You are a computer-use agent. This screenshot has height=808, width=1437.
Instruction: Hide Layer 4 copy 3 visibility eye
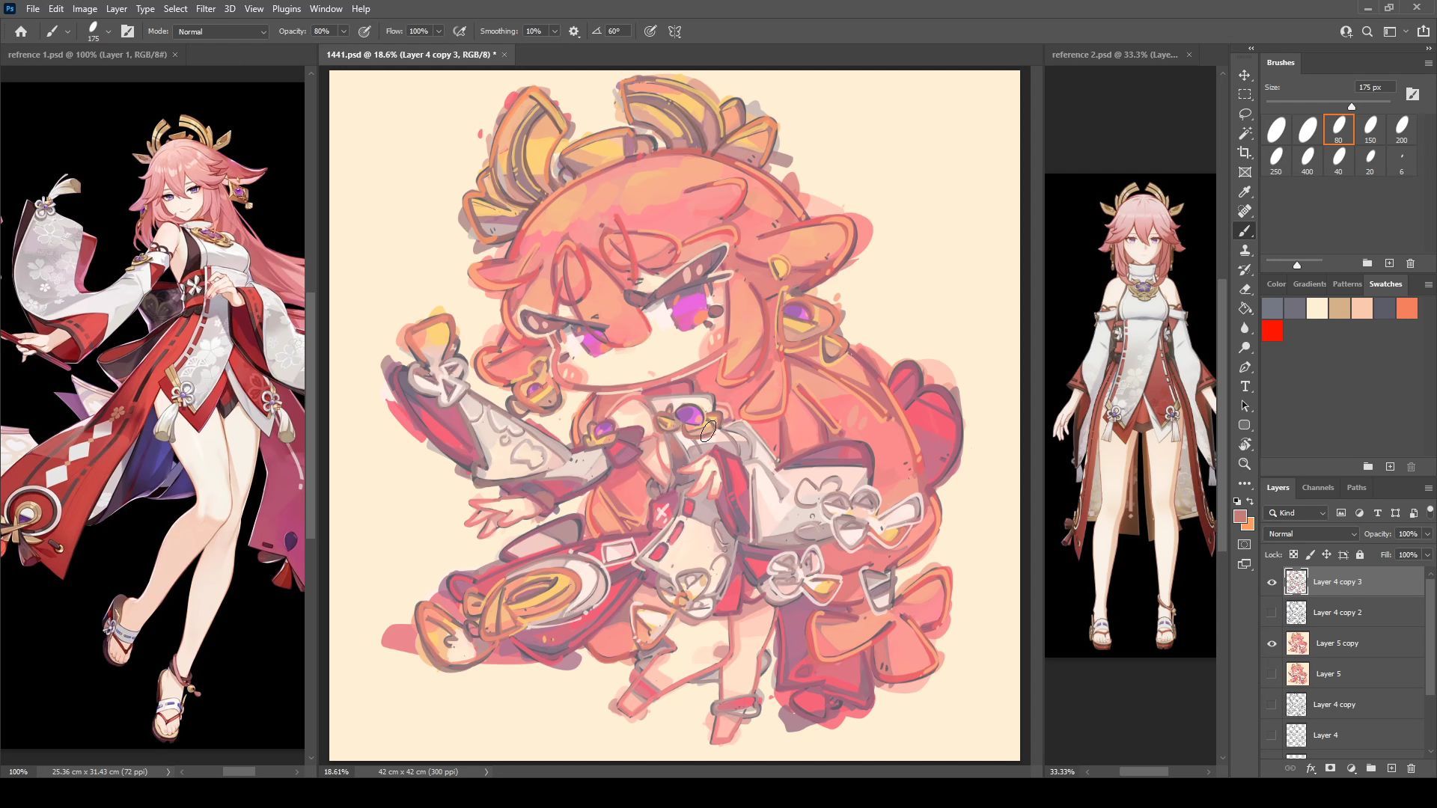1272,582
